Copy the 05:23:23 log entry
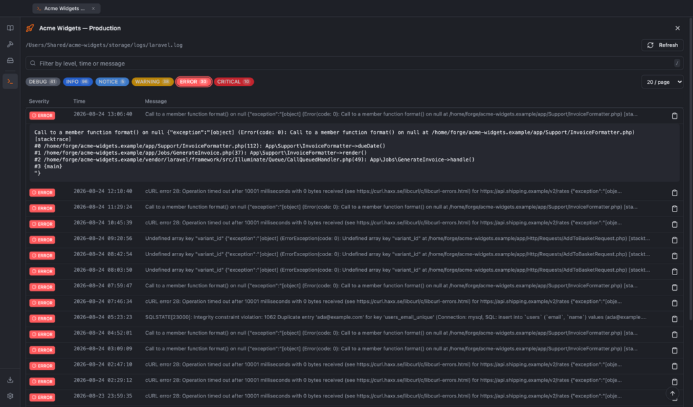 point(675,318)
